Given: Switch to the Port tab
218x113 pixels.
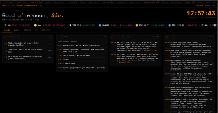Looking at the screenshot, I should tap(36, 30).
